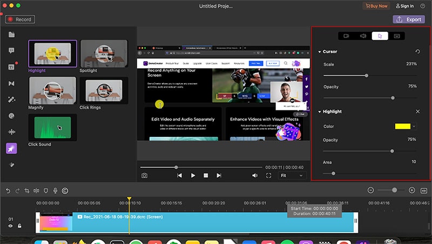Open the bottom sidebar panel icon below cursor effects
Image resolution: width=432 pixels, height=244 pixels.
pyautogui.click(x=11, y=165)
